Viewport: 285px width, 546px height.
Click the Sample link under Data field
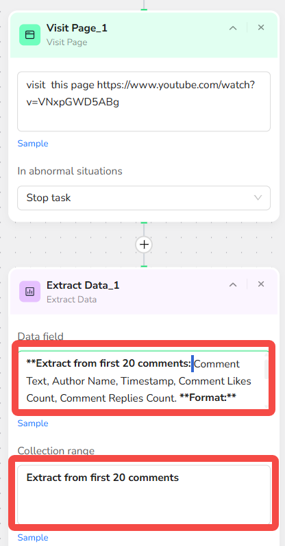coord(33,424)
